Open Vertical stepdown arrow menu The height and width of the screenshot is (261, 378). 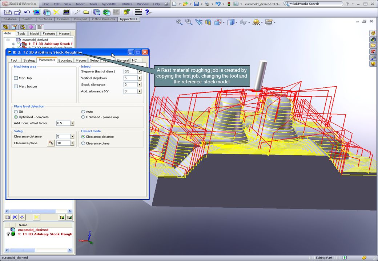[x=139, y=78]
